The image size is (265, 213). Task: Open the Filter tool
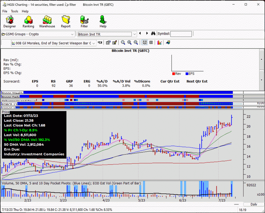coord(84,21)
